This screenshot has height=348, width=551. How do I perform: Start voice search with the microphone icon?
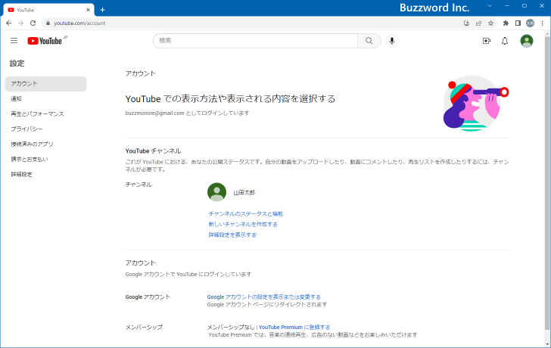392,41
